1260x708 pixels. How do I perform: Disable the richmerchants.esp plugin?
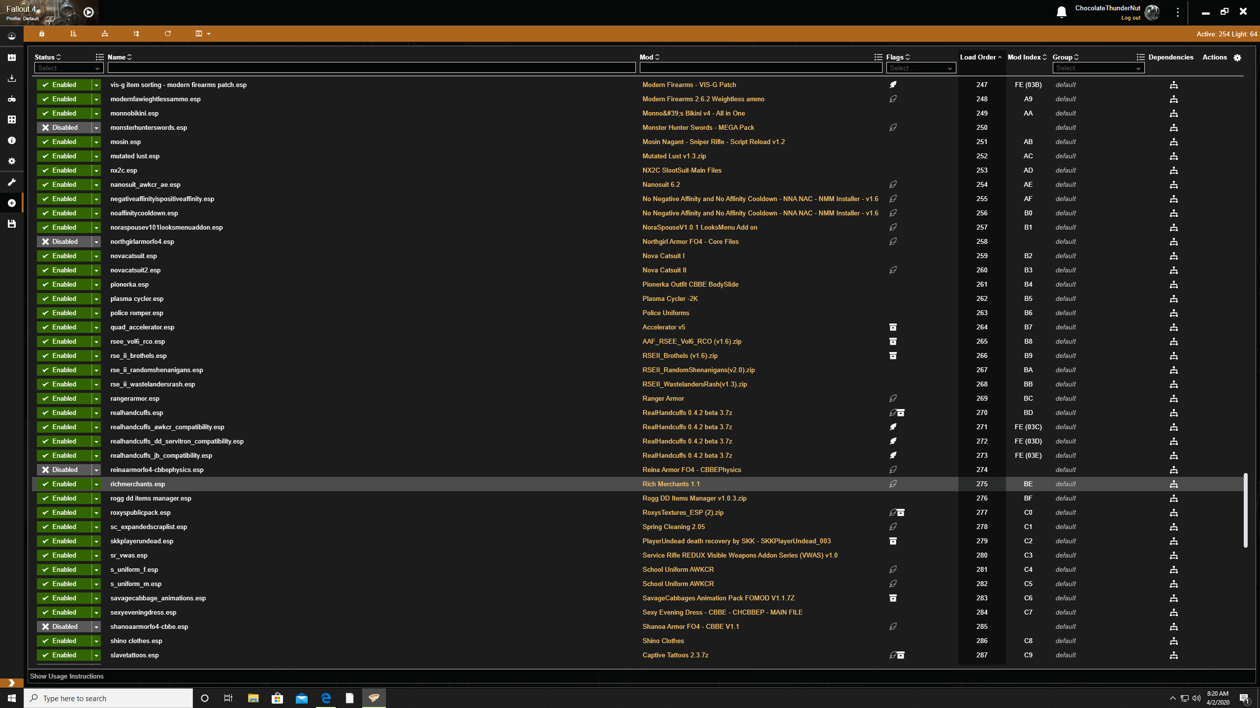point(64,484)
